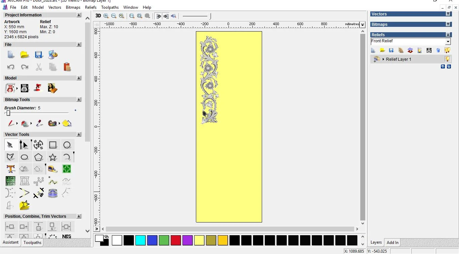This screenshot has height=254, width=459.
Task: Click Zoom In magnifier in view toolbar
Action: point(106,16)
